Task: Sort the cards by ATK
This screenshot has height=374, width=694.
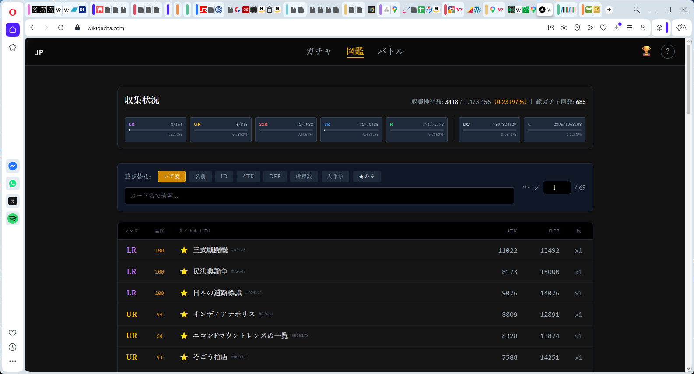Action: point(248,177)
